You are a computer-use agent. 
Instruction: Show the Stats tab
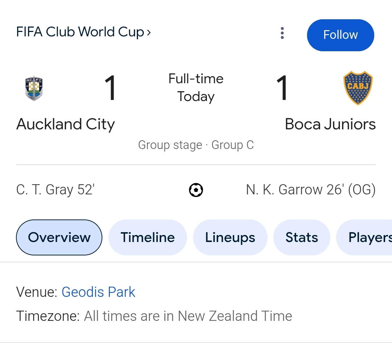302,237
